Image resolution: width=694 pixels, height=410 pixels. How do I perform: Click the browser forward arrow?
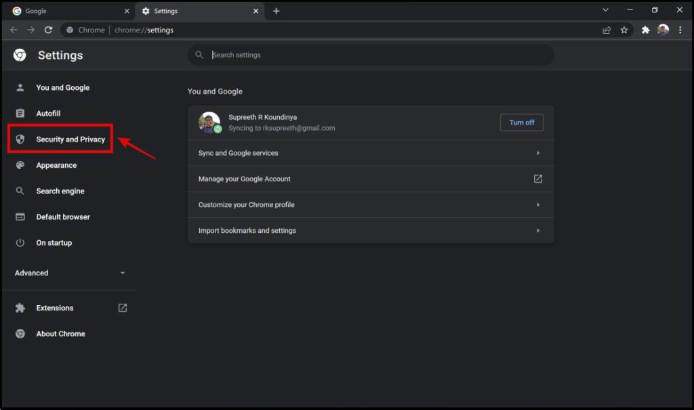click(x=31, y=30)
